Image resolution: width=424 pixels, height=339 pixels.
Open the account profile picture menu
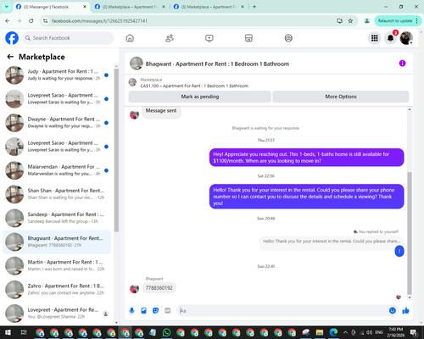pyautogui.click(x=406, y=38)
